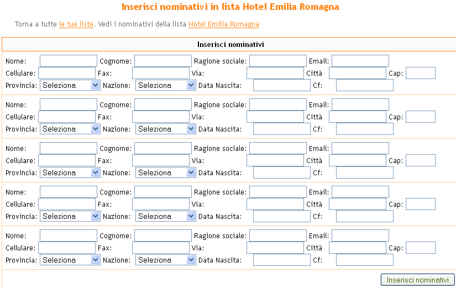Click the Cf field in third row

pos(364,172)
